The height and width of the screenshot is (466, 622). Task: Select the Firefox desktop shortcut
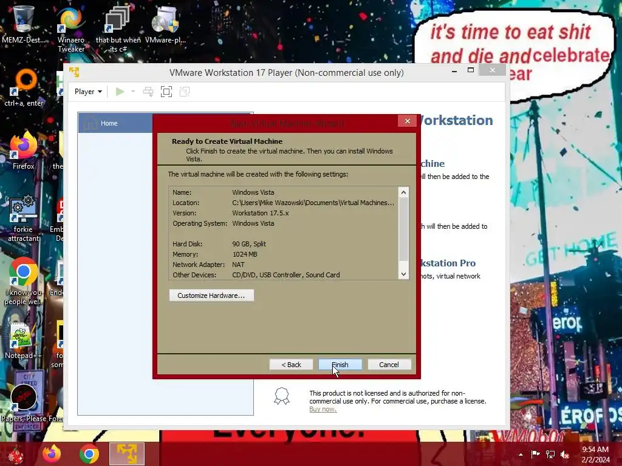[x=24, y=150]
